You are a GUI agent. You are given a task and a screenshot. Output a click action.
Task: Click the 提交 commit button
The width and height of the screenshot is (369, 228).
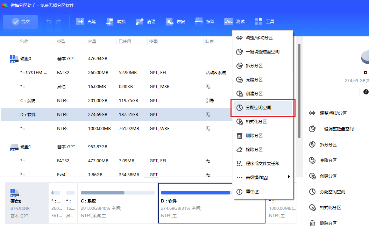[x=21, y=22]
